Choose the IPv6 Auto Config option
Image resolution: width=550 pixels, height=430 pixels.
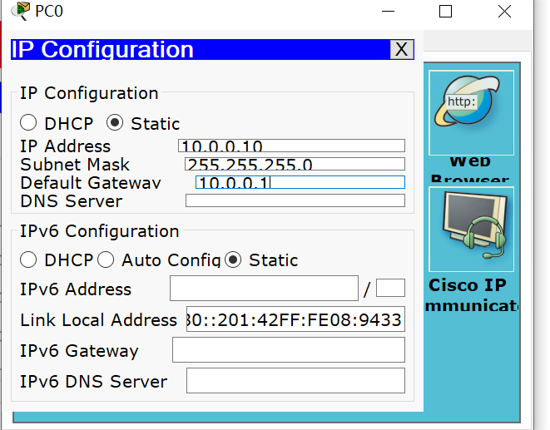click(106, 259)
